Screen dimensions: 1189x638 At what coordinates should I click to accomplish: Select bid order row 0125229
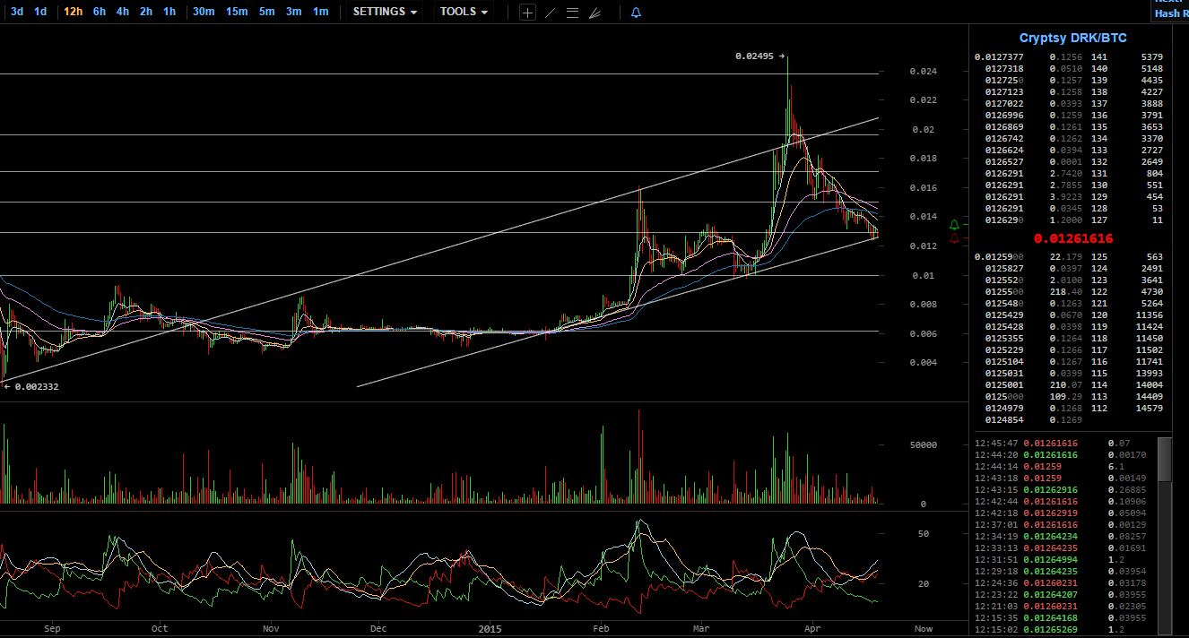pyautogui.click(x=1069, y=350)
